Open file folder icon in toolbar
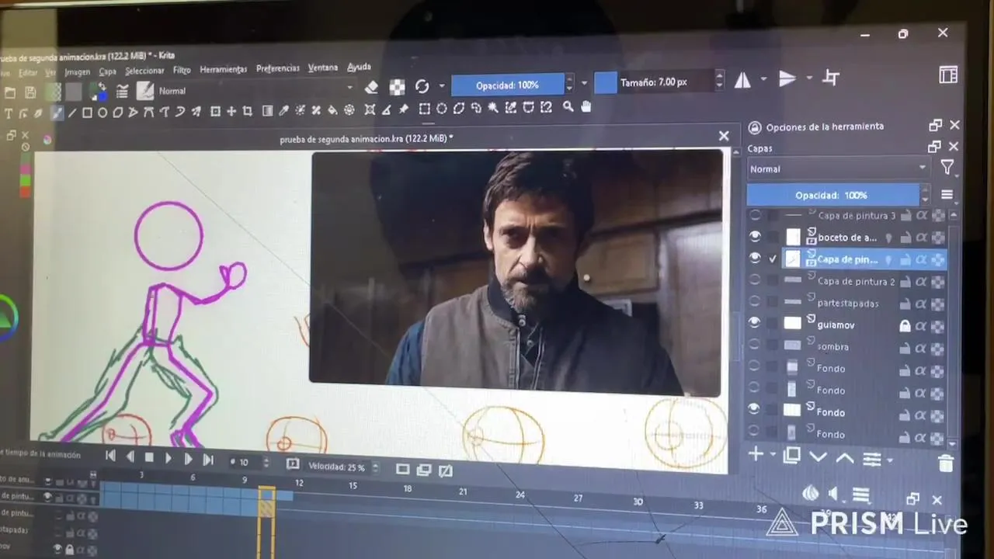Viewport: 994px width, 559px height. [x=10, y=93]
